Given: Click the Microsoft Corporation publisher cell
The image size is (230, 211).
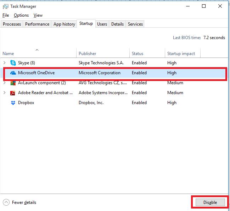Looking at the screenshot, I should click(100, 73).
